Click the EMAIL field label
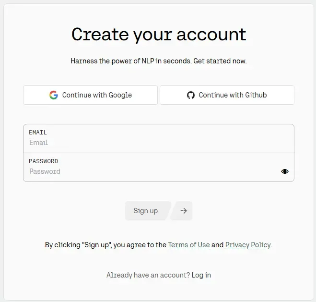This screenshot has width=316, height=302. point(38,133)
